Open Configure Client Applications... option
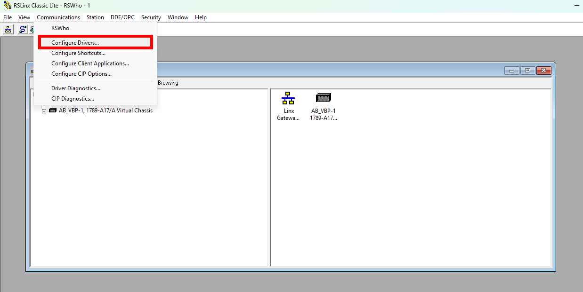 [x=90, y=63]
